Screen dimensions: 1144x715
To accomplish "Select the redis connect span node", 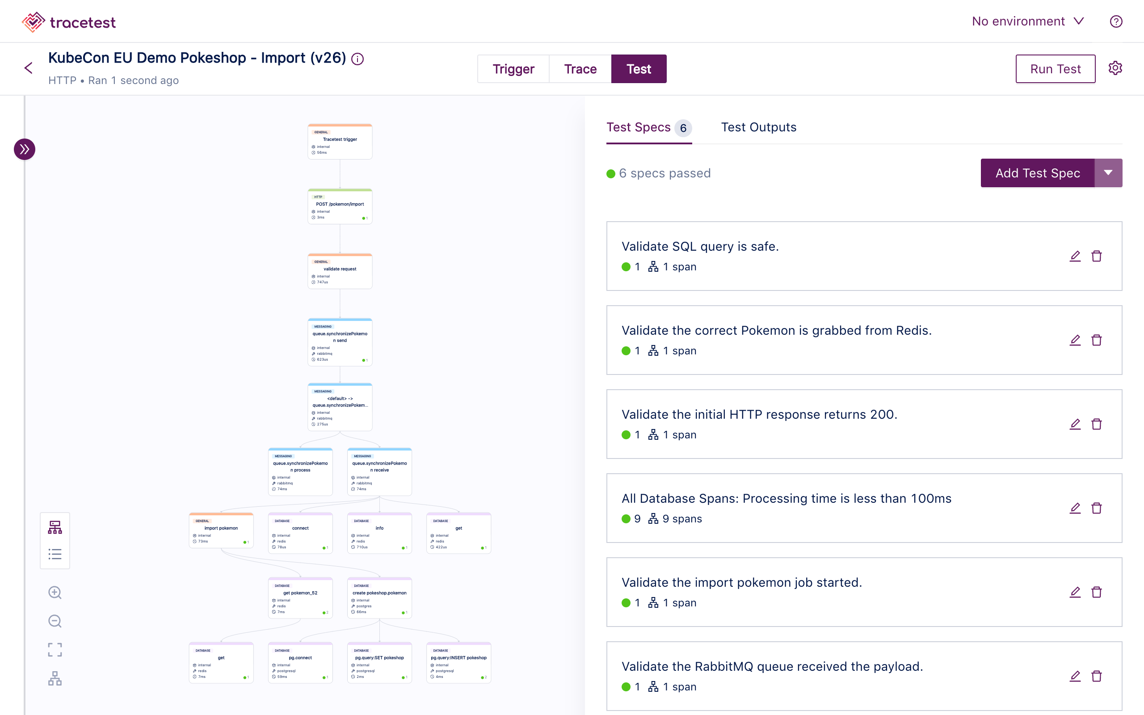I will pyautogui.click(x=300, y=533).
